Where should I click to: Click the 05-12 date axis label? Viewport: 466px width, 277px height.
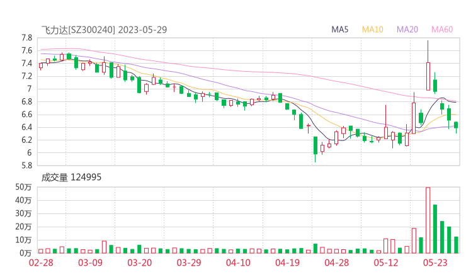[386, 263]
